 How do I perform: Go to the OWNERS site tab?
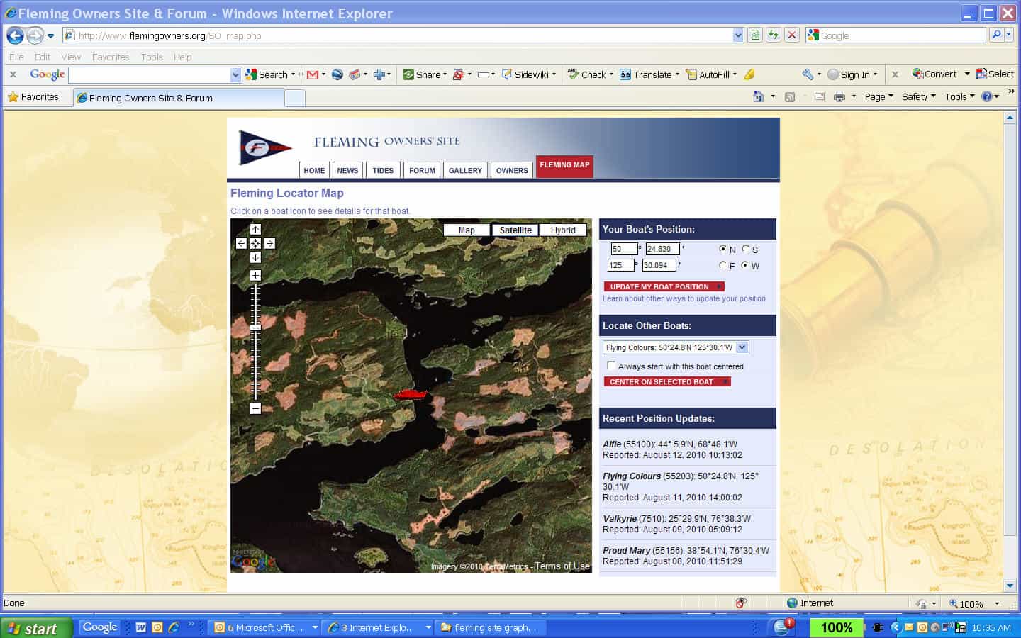(x=512, y=170)
